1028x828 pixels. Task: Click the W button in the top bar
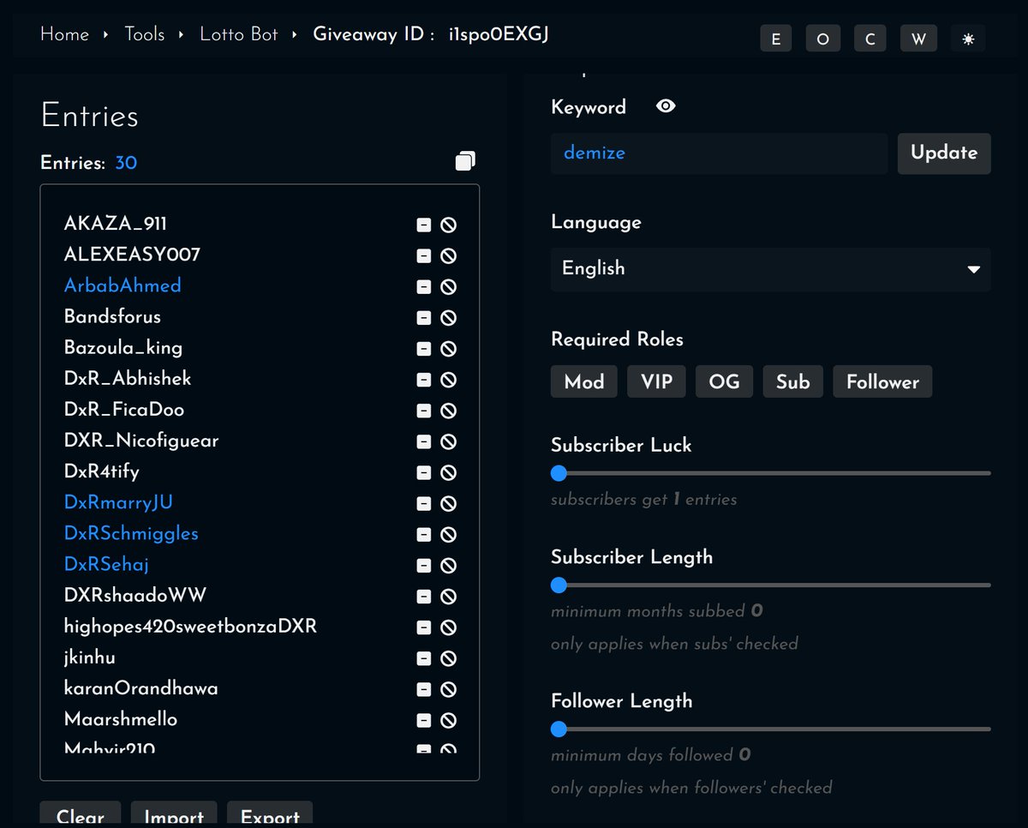pyautogui.click(x=918, y=39)
